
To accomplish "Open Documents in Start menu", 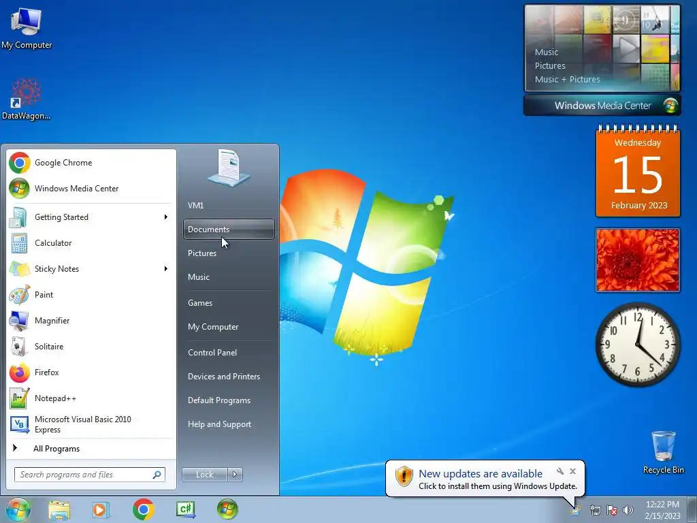I will tap(229, 229).
